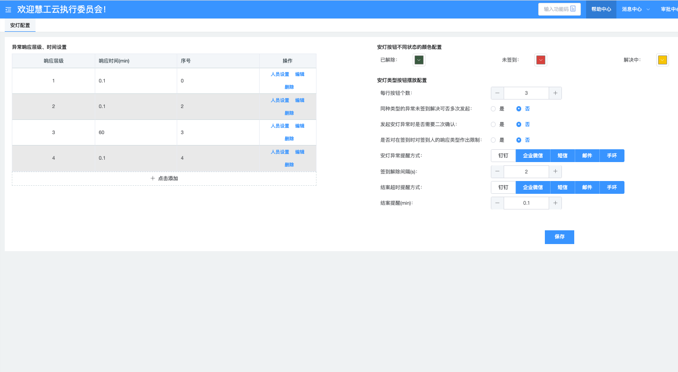The width and height of the screenshot is (678, 372).
Task: Open 帮助中心 in the top bar
Action: (x=601, y=9)
